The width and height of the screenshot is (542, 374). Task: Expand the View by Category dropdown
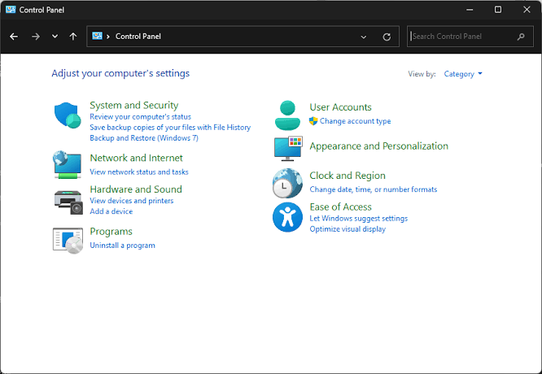(x=463, y=74)
